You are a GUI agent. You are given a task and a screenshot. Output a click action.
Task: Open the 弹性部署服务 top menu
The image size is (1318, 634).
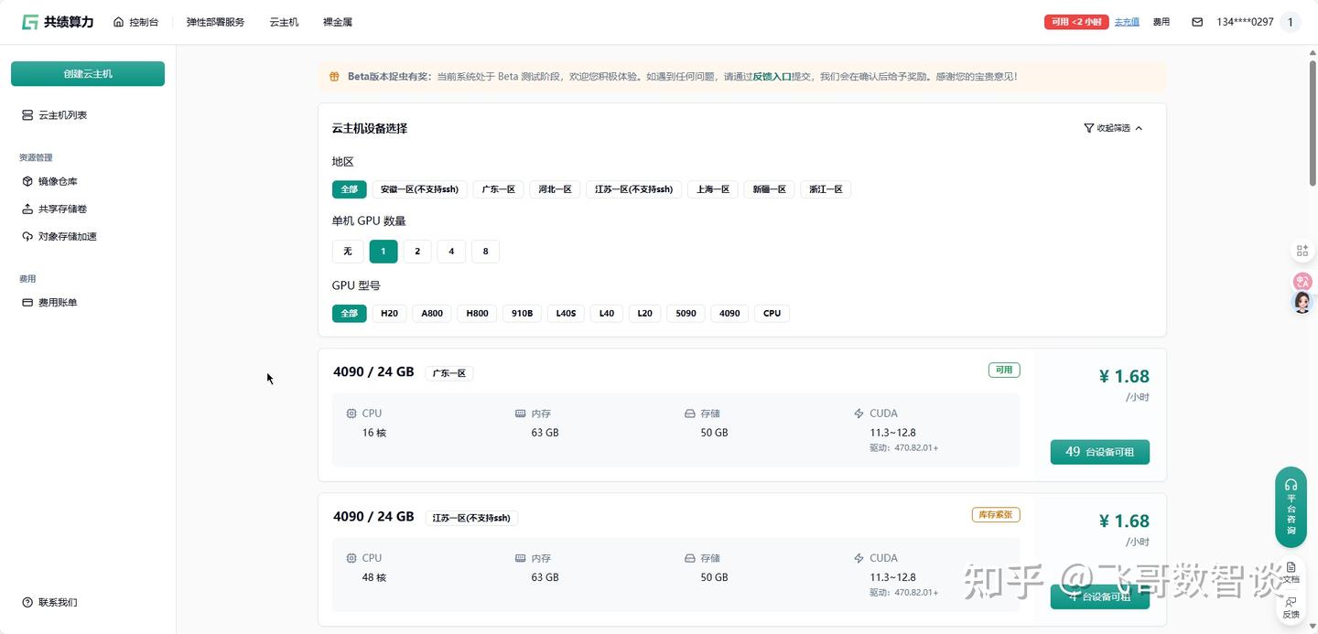(x=215, y=22)
